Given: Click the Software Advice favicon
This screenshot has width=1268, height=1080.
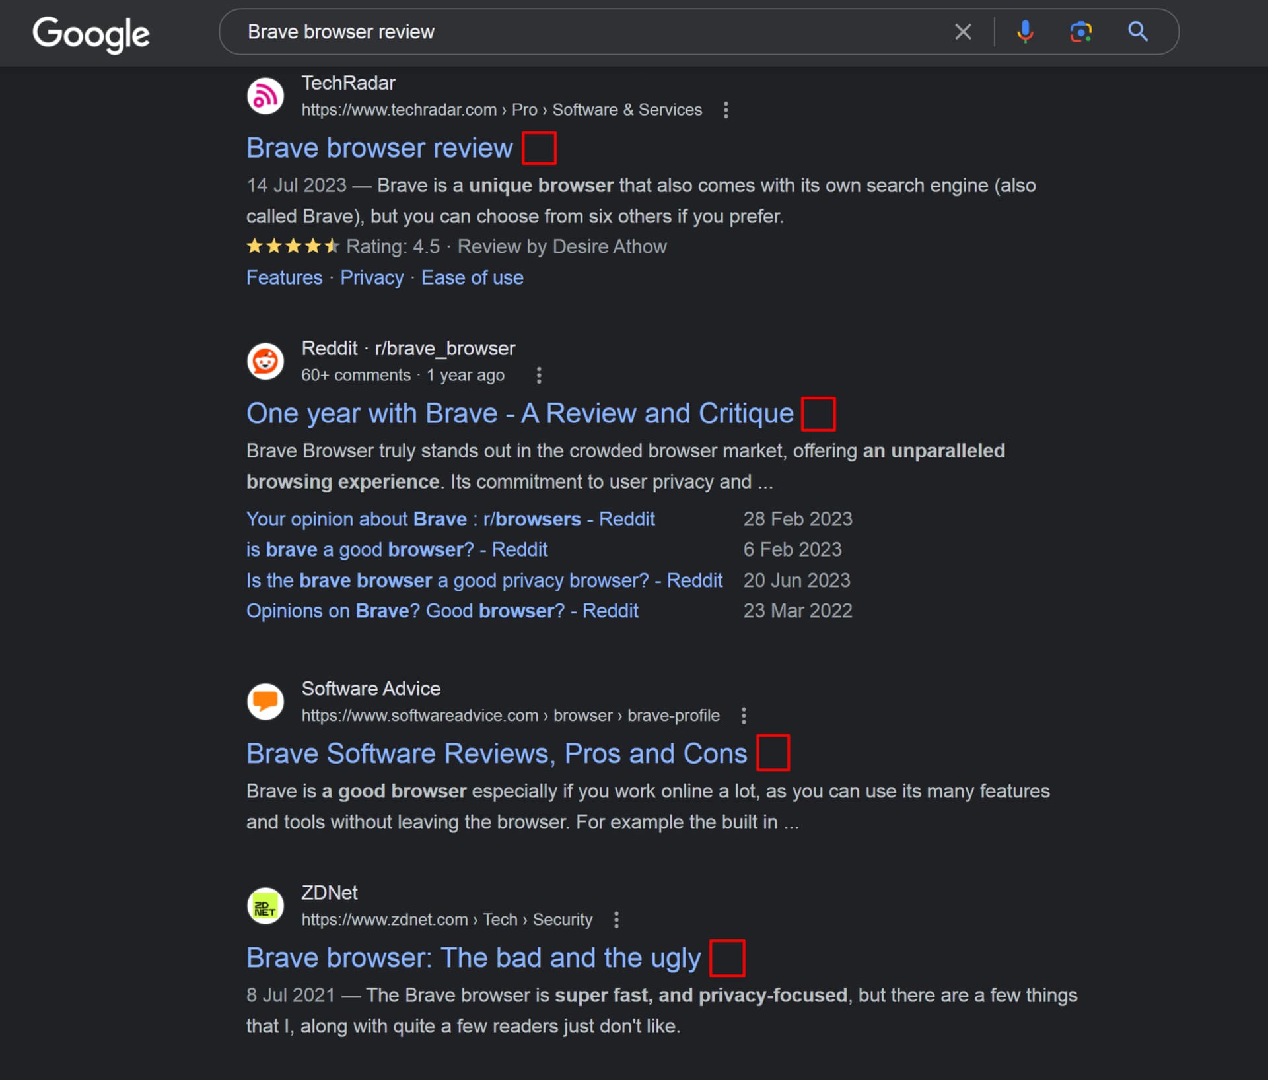Looking at the screenshot, I should click(265, 702).
